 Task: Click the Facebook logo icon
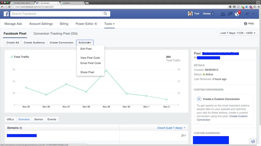pos(6,14)
